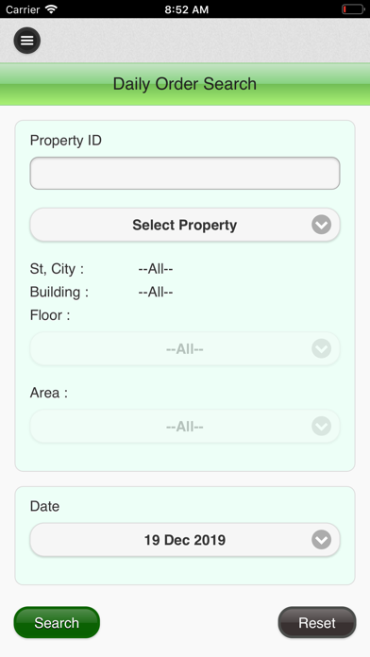Screen dimensions: 370x657
Task: Click the Reset button
Action: coord(317,623)
